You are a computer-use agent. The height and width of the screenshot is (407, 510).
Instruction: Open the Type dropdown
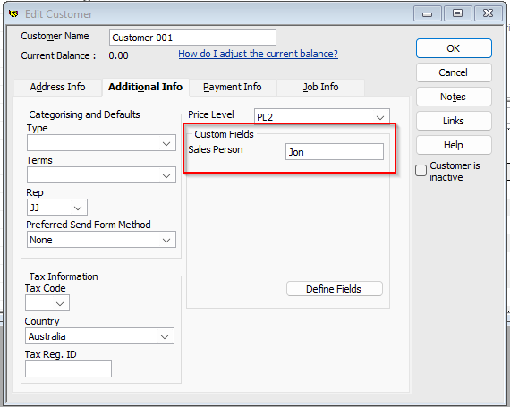point(101,143)
